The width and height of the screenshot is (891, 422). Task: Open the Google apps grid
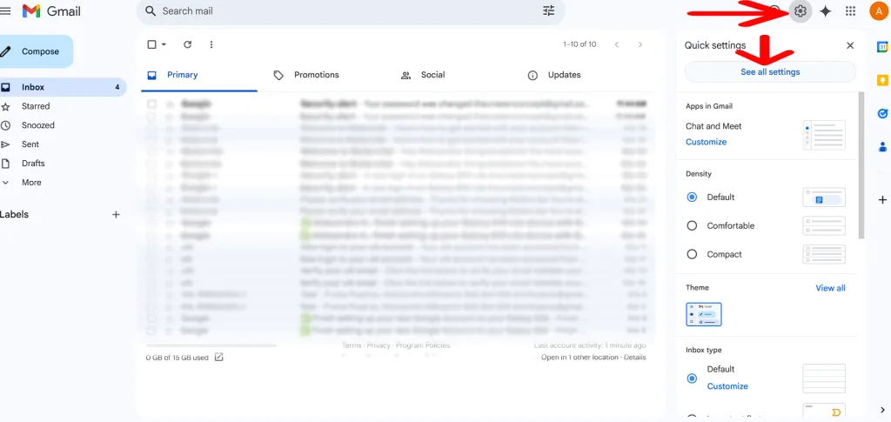tap(851, 10)
